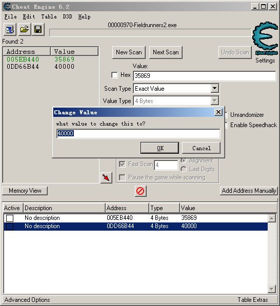The height and width of the screenshot is (306, 280).
Task: Open the Table menu
Action: click(49, 16)
